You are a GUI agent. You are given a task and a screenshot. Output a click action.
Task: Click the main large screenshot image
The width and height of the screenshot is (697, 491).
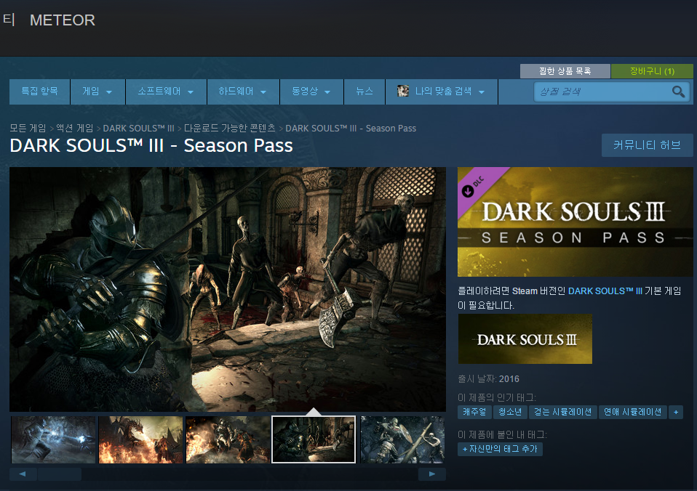[228, 289]
